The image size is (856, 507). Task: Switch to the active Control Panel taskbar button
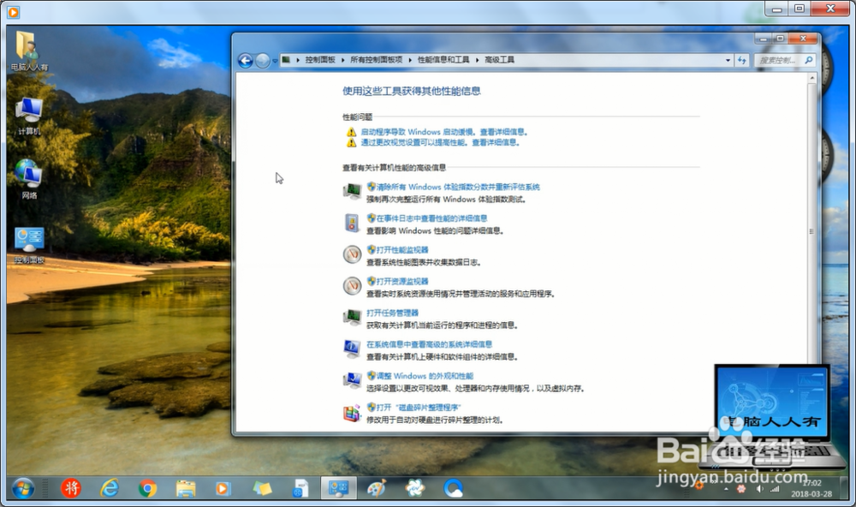(338, 488)
